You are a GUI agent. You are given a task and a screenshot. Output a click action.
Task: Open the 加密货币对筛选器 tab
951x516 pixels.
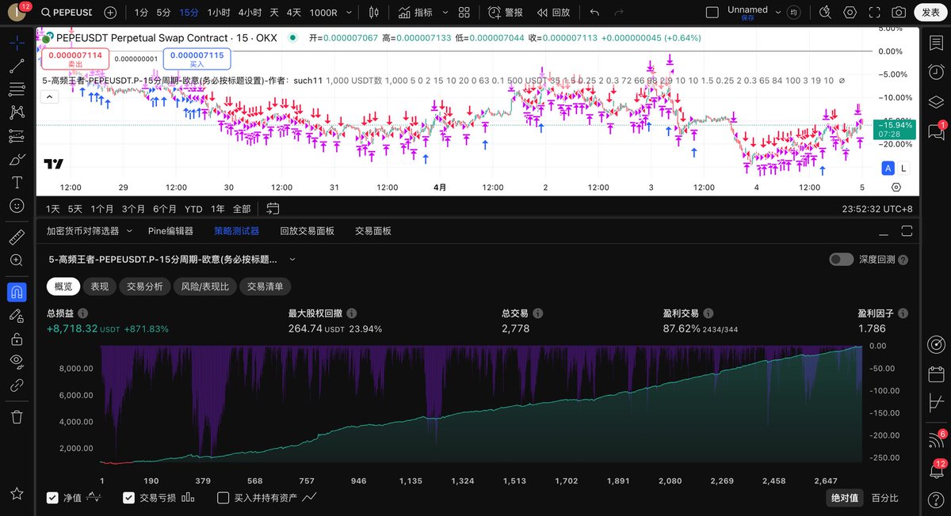point(82,231)
